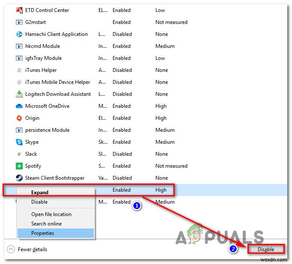Screen dimensions: 292x264
Task: Click the ETD Control Center icon
Action: 19,10
